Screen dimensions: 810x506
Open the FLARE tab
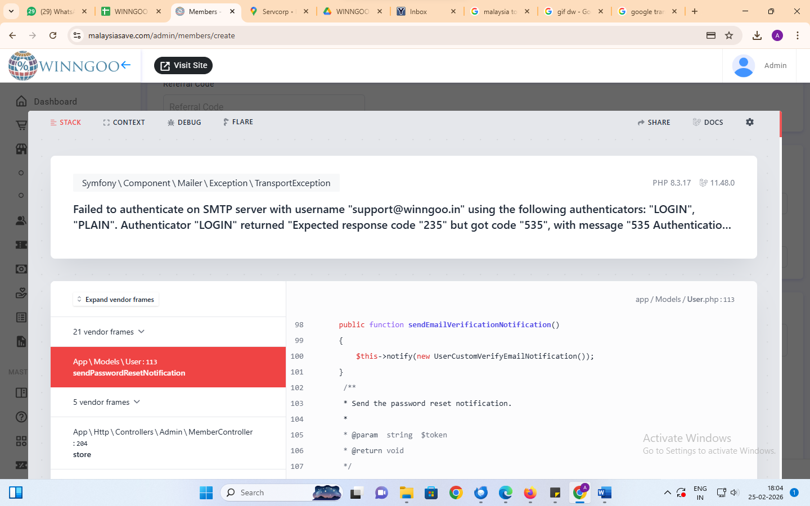click(238, 122)
